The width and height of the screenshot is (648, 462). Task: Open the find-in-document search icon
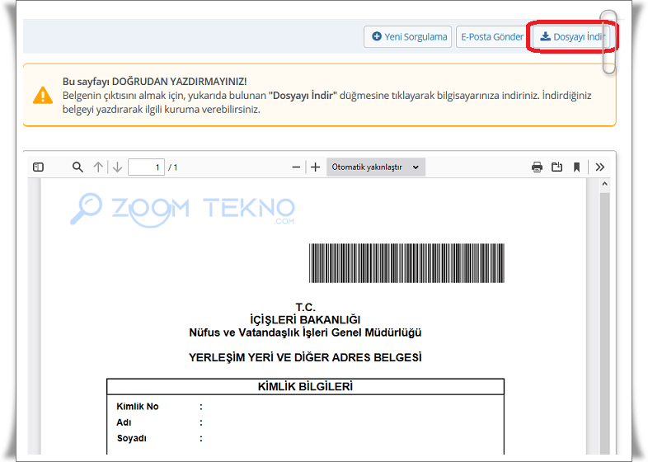click(77, 167)
